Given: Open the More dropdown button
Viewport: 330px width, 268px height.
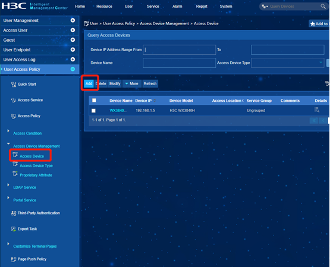Looking at the screenshot, I should [132, 84].
